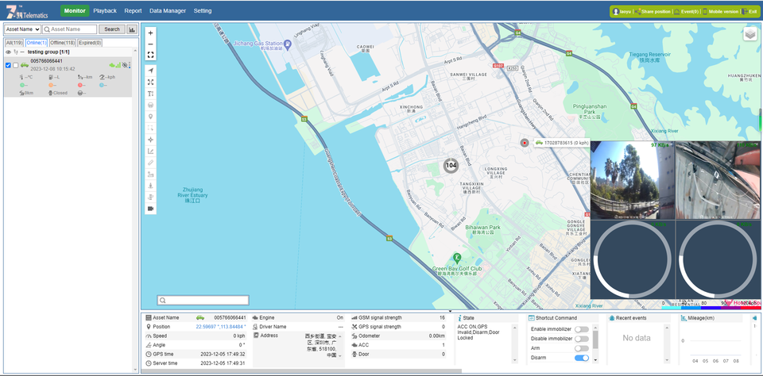
Task: Switch to the Offline(118) tab
Action: pos(61,43)
